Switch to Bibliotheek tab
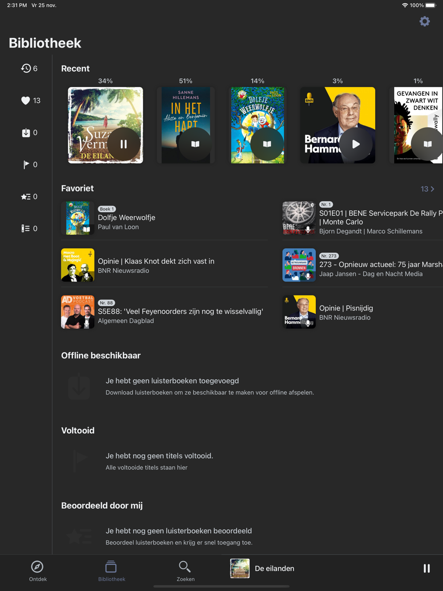Screen dimensions: 443x591 pos(112,571)
